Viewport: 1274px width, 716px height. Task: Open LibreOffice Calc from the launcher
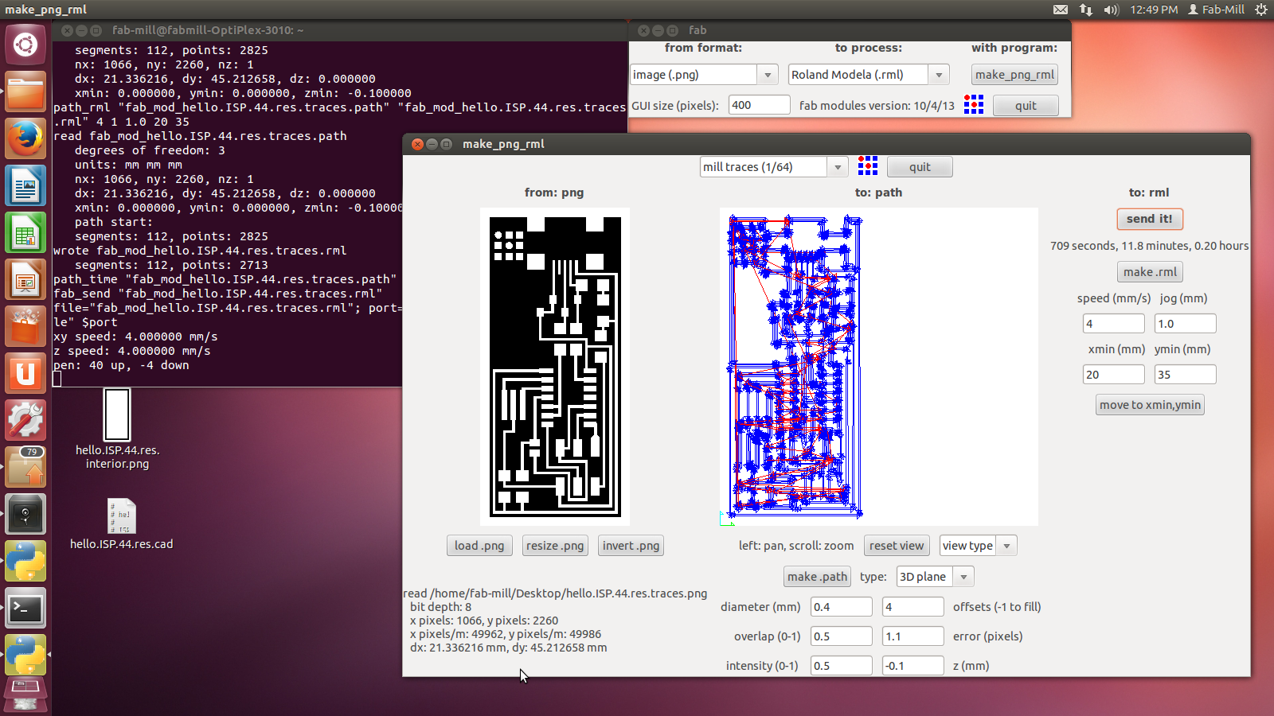click(25, 234)
